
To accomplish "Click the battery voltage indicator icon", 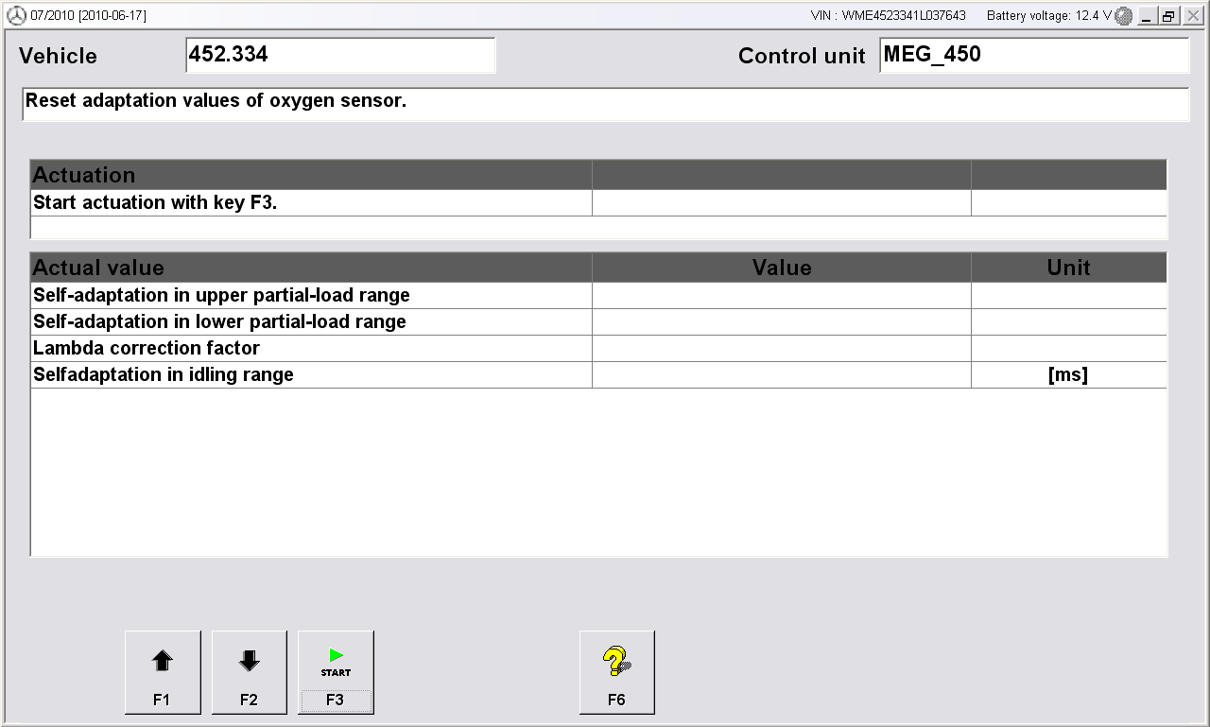I will coord(1123,16).
